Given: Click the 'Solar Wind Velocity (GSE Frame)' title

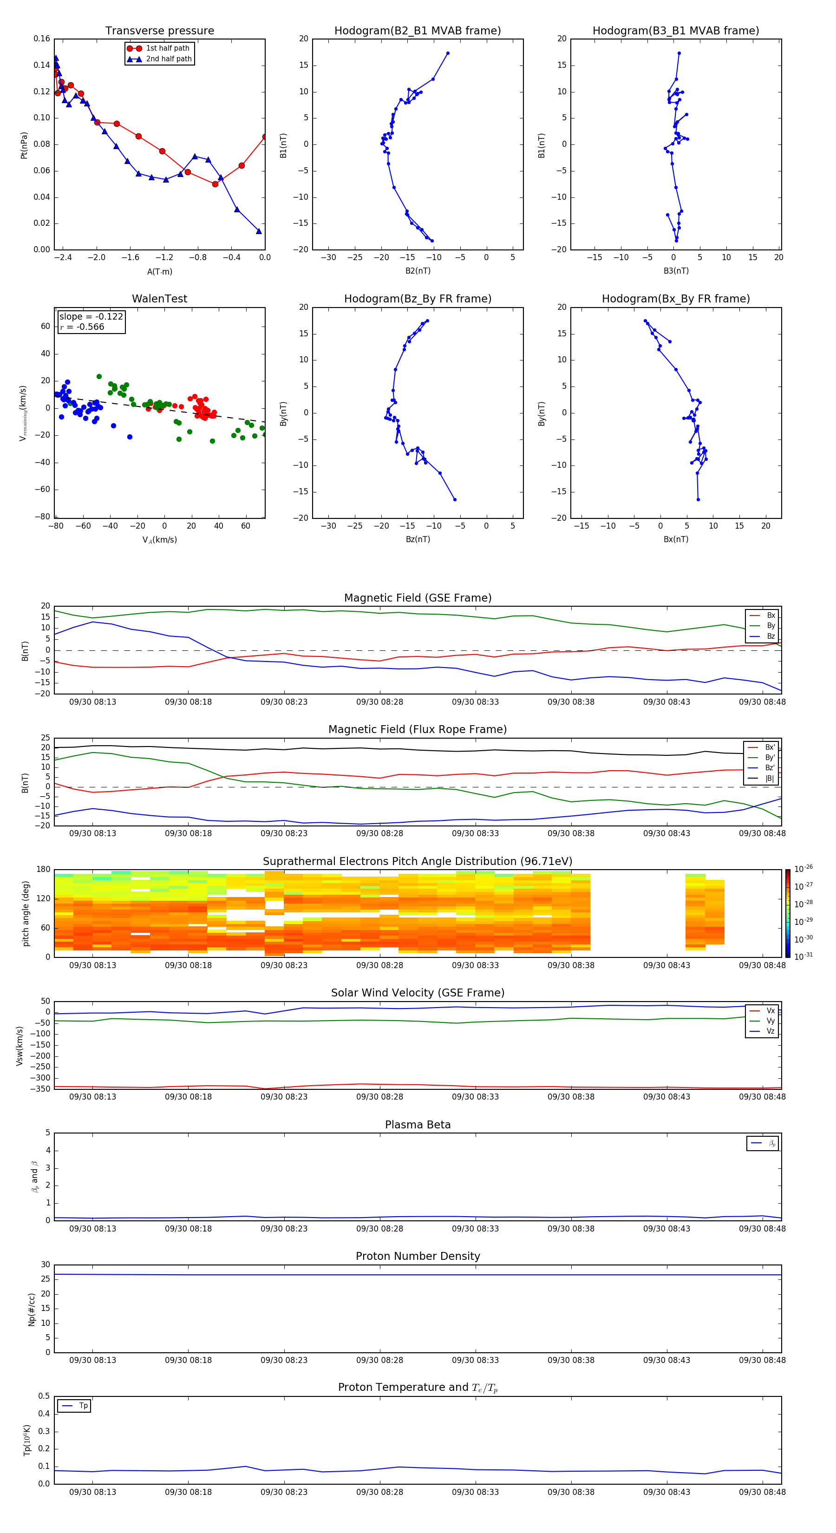Looking at the screenshot, I should pyautogui.click(x=418, y=993).
